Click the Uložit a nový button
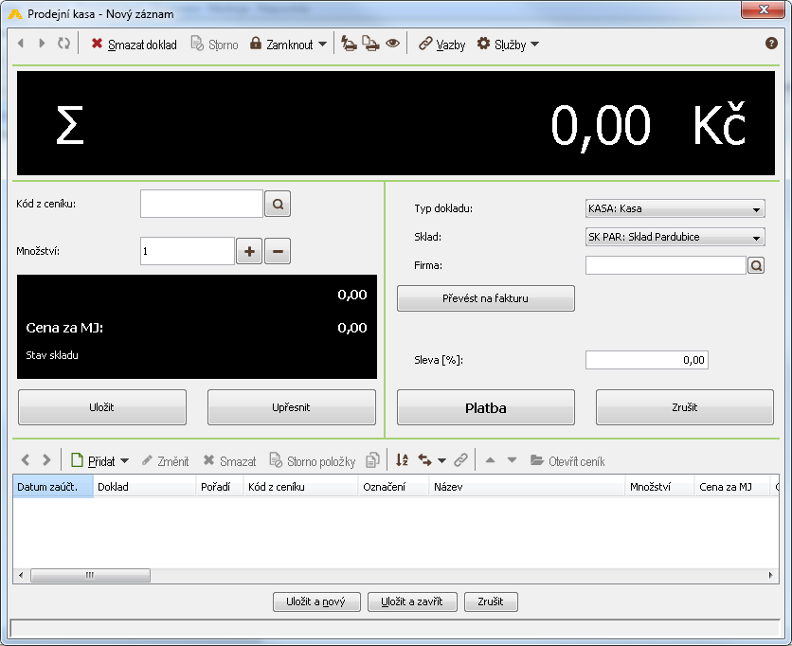This screenshot has height=646, width=792. click(316, 601)
